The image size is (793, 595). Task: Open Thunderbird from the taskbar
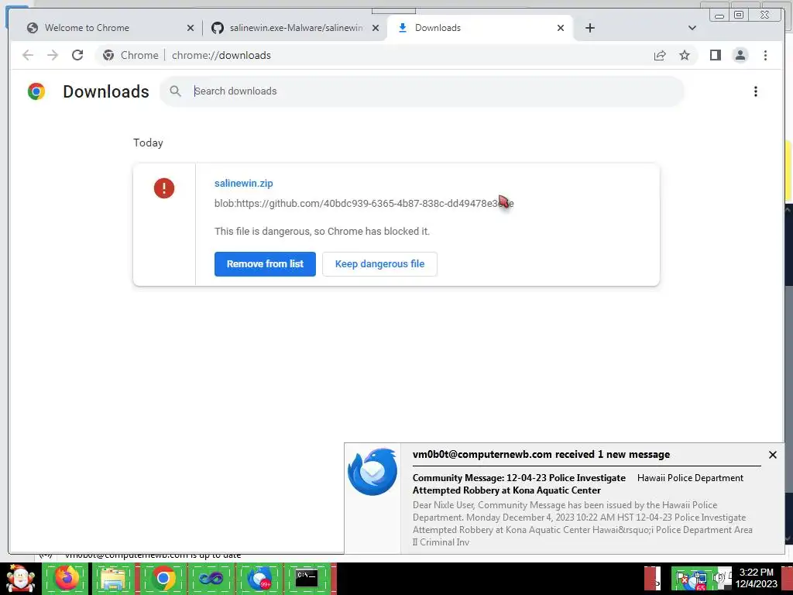[x=260, y=579]
